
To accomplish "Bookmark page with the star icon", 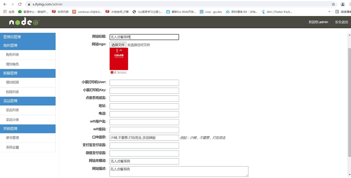I will [x=333, y=4].
